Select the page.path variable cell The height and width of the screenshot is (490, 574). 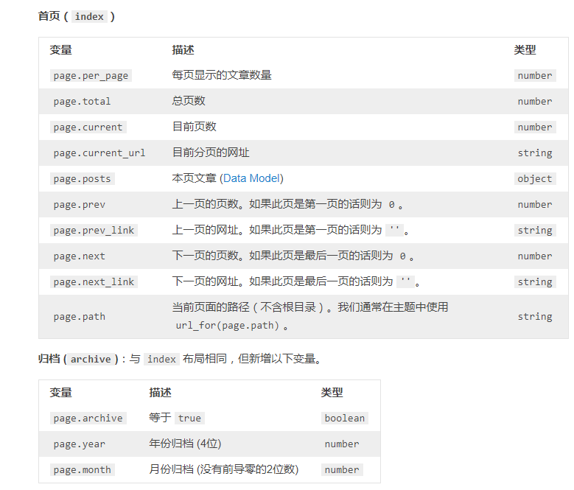coord(79,317)
